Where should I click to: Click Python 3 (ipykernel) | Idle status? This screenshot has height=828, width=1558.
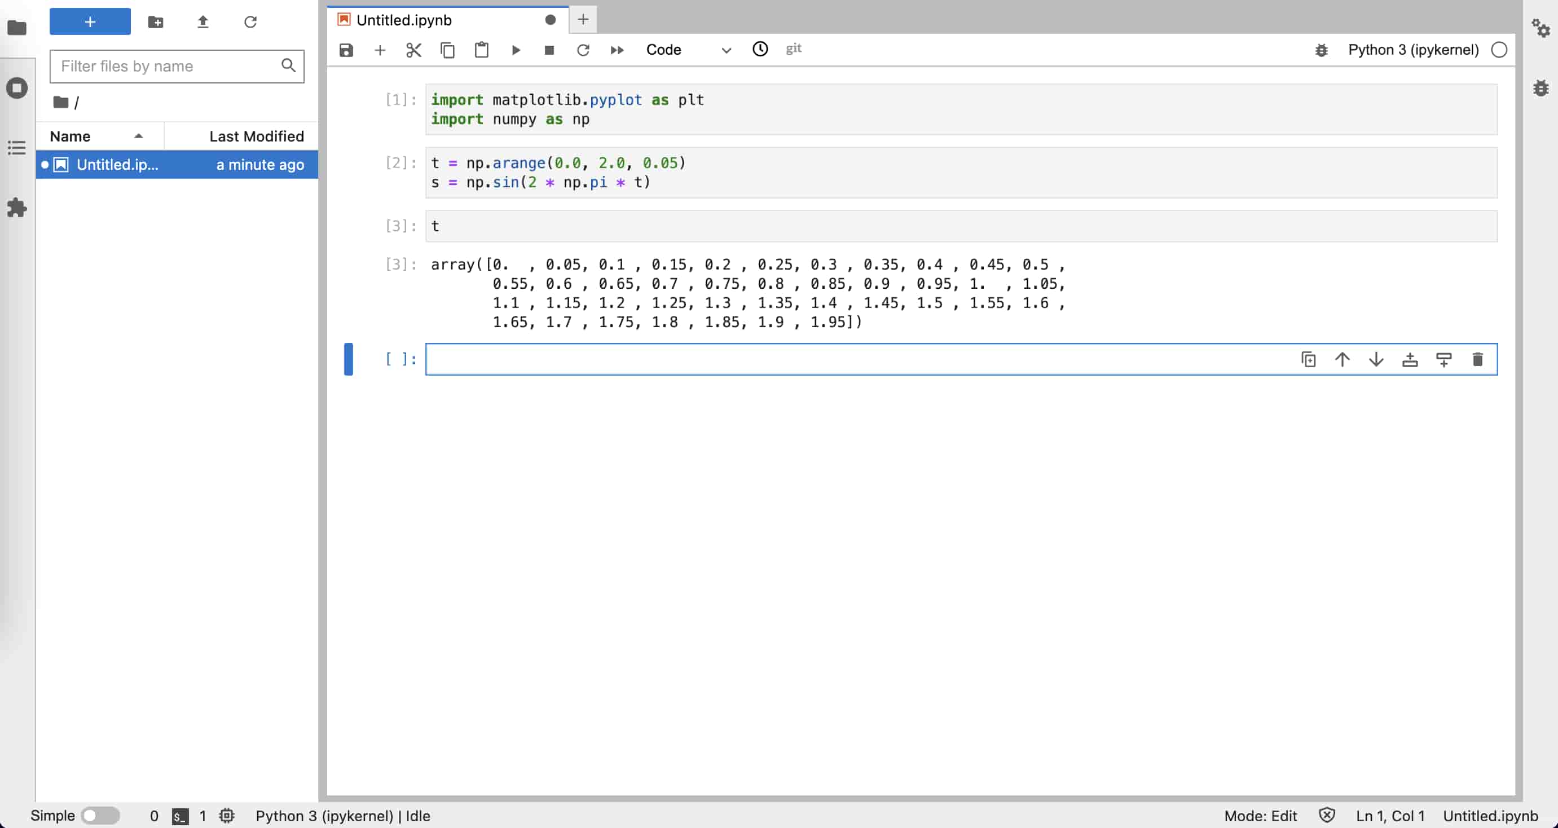343,816
